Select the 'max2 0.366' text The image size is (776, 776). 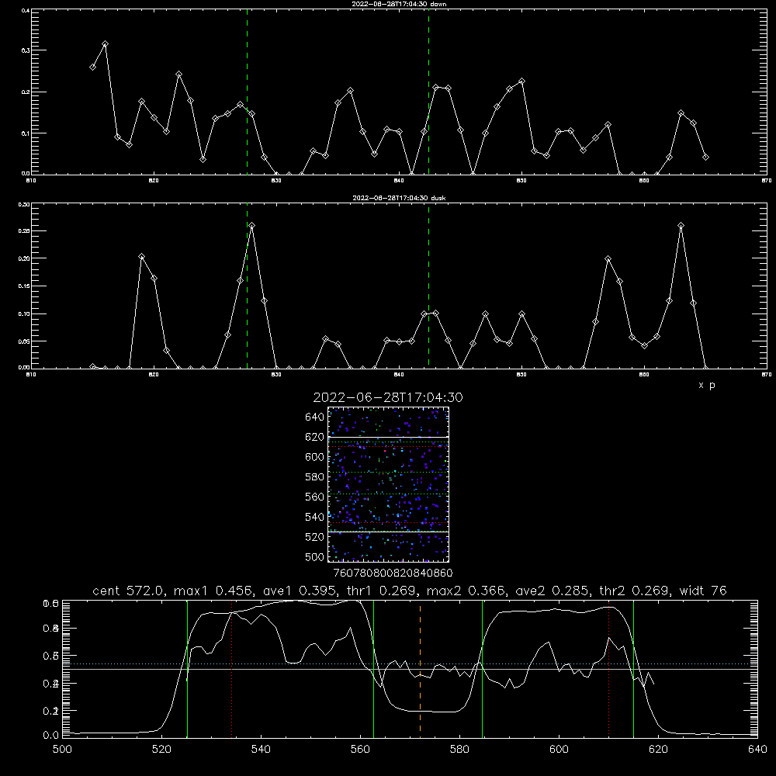click(x=466, y=591)
